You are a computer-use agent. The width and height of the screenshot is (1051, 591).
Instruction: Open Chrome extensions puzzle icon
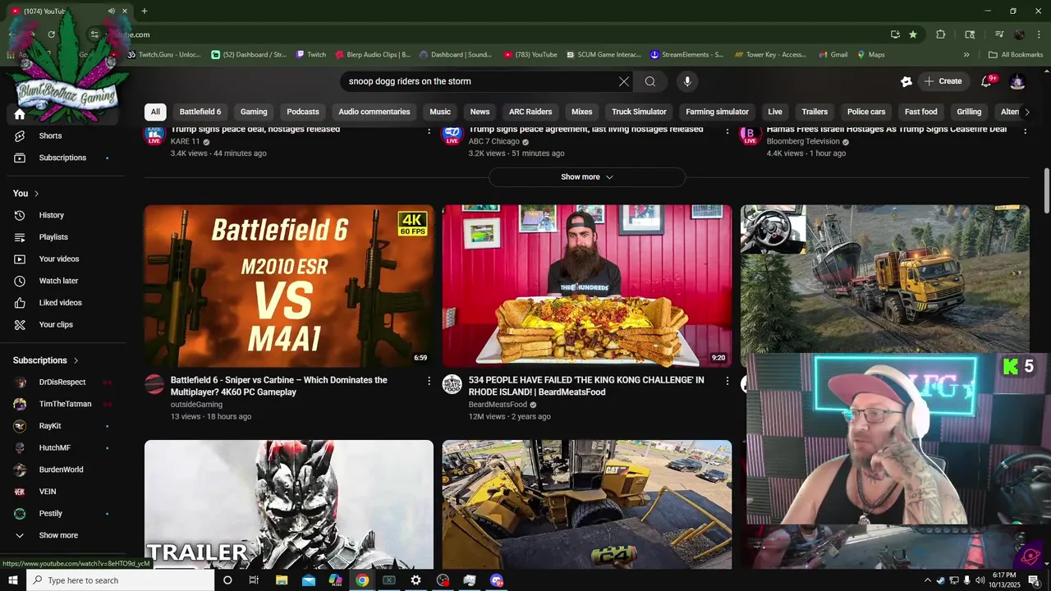pyautogui.click(x=941, y=34)
